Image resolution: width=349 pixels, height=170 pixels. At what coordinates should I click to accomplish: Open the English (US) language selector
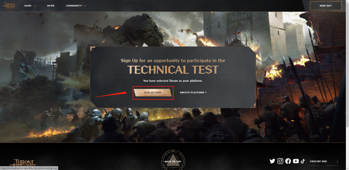pyautogui.click(x=318, y=161)
